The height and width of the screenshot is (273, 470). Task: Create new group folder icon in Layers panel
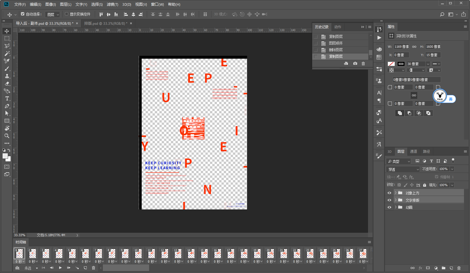tap(443, 268)
